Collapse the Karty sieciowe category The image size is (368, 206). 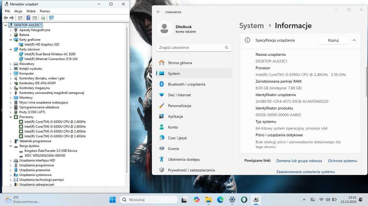(11, 49)
